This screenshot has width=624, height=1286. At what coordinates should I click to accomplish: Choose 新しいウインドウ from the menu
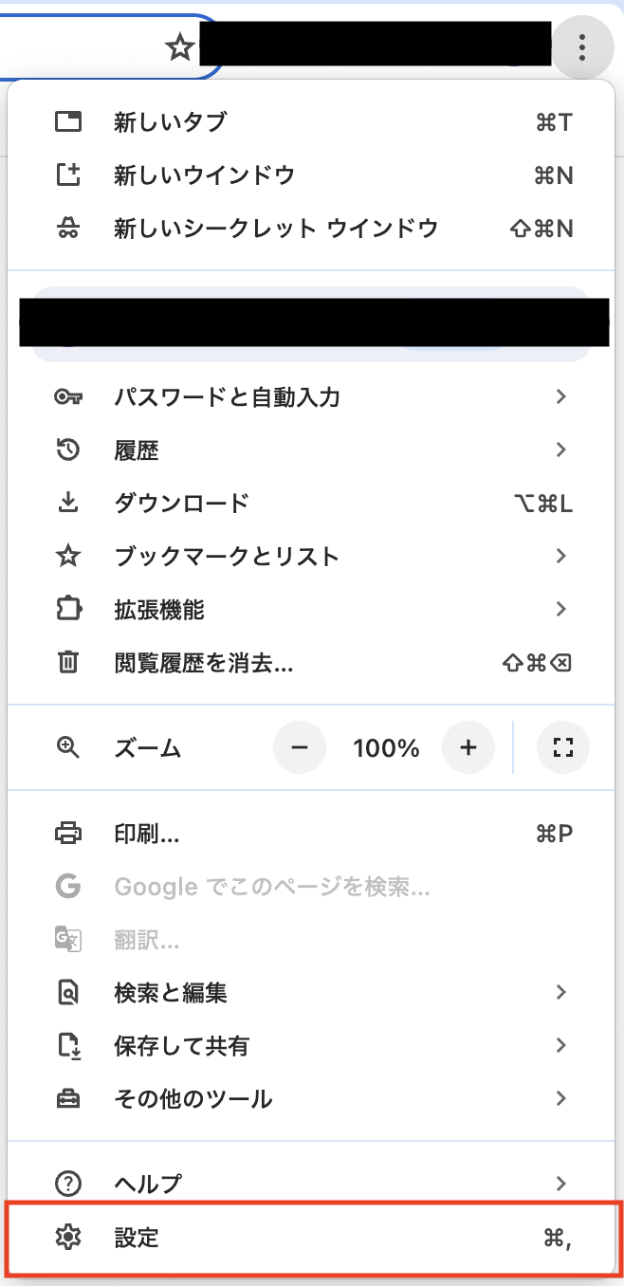pyautogui.click(x=204, y=175)
